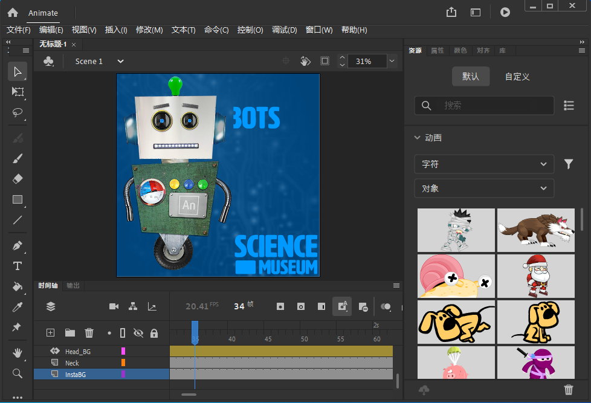
Task: Click the 搜索 assets search field
Action: 484,105
